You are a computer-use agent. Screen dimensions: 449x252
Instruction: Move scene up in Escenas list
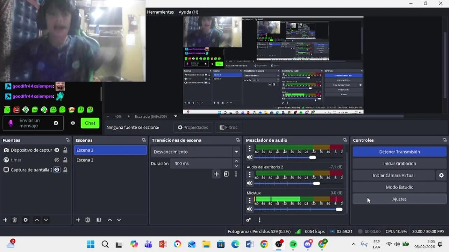tap(110, 220)
